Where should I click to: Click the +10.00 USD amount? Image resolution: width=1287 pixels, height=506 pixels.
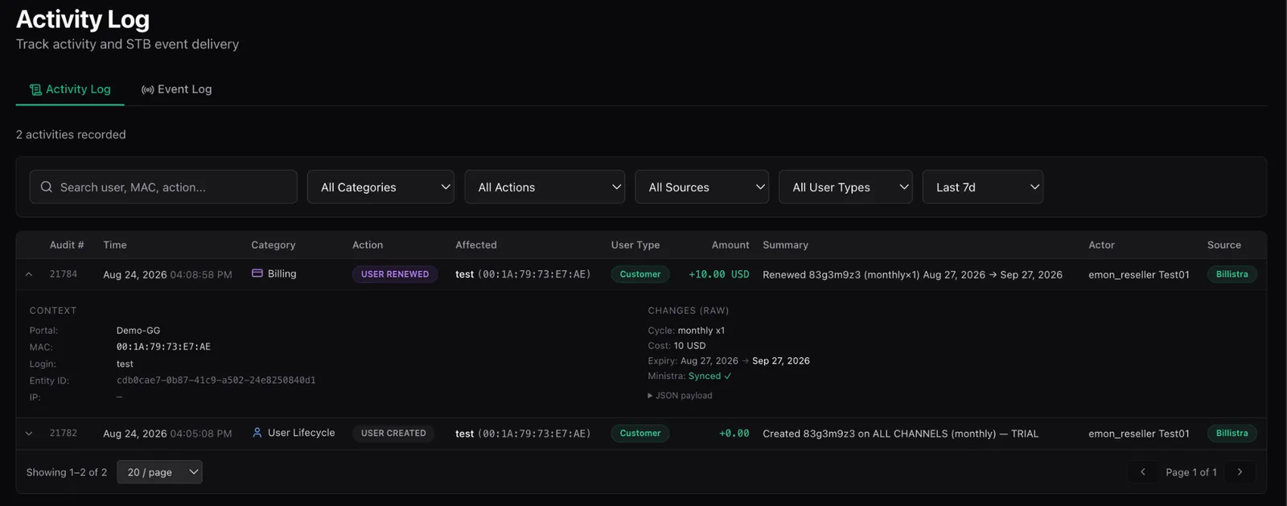tap(719, 274)
